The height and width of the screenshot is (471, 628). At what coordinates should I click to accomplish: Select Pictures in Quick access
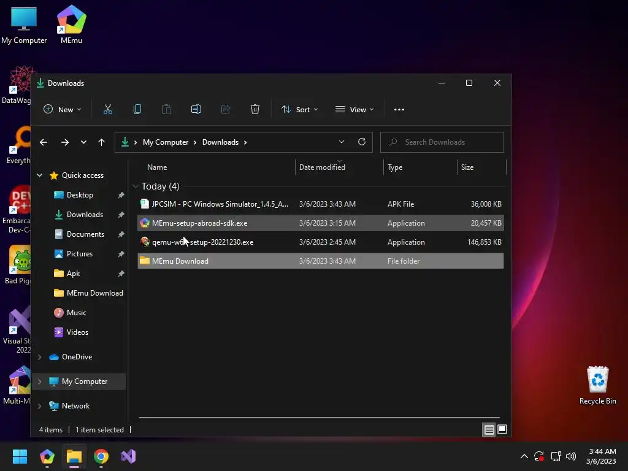click(79, 253)
